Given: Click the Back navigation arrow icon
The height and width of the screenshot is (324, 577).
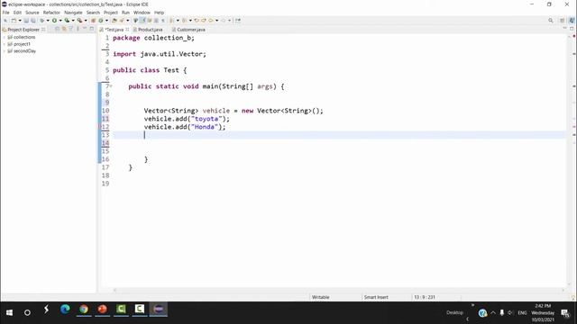Looking at the screenshot, I should pyautogui.click(x=211, y=21).
